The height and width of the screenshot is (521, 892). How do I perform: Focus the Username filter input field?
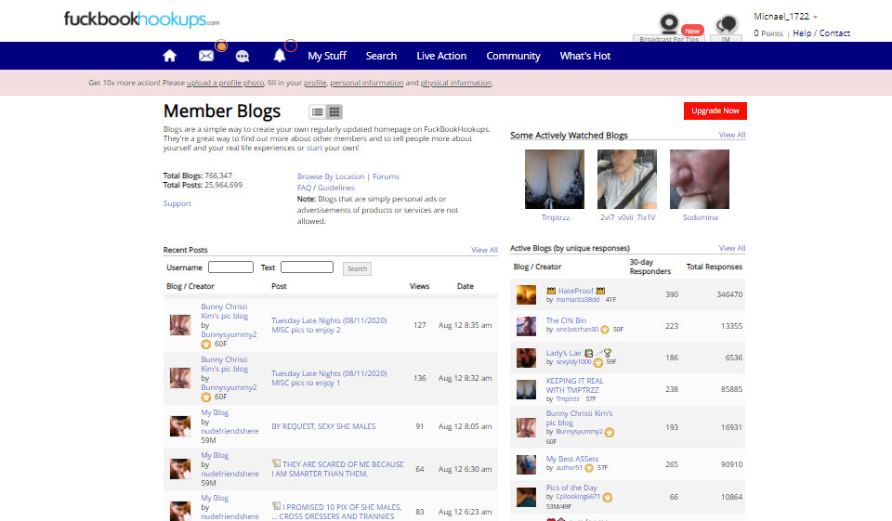click(230, 267)
